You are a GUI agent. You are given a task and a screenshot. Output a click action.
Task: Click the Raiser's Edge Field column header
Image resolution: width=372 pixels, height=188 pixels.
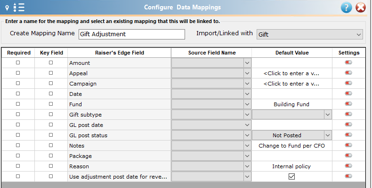120,53
